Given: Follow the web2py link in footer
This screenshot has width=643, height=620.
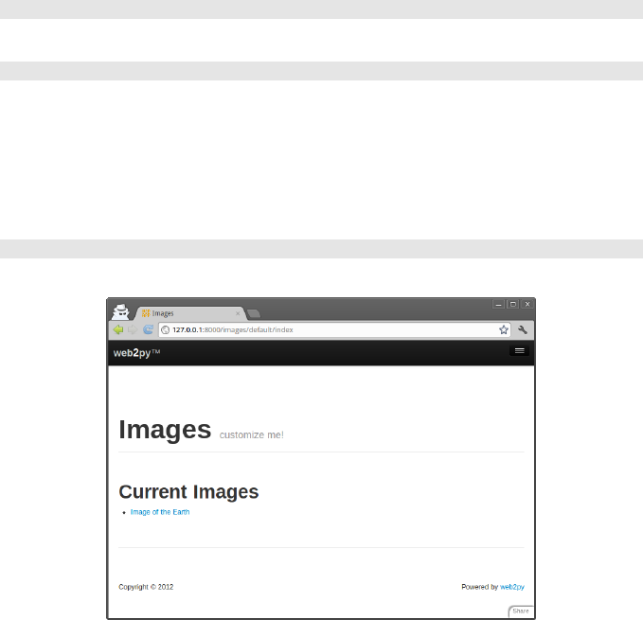Looking at the screenshot, I should coord(512,587).
